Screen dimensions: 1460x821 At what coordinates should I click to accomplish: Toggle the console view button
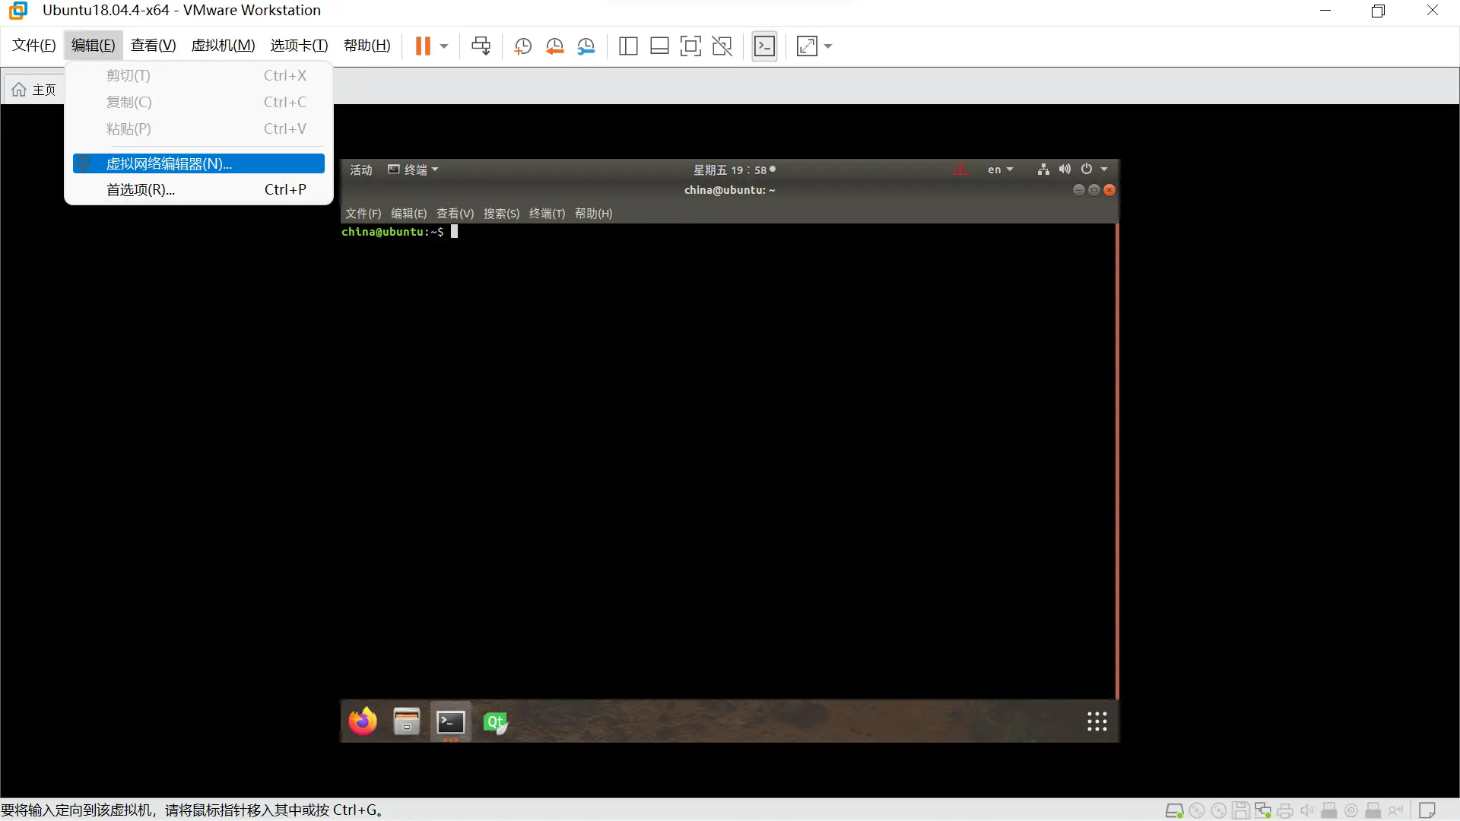click(764, 46)
